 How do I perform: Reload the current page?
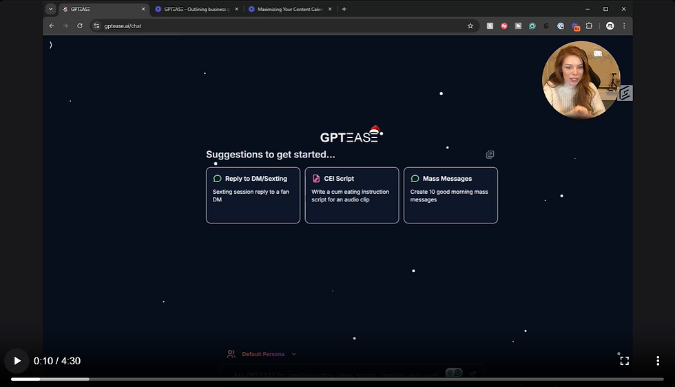click(x=80, y=25)
